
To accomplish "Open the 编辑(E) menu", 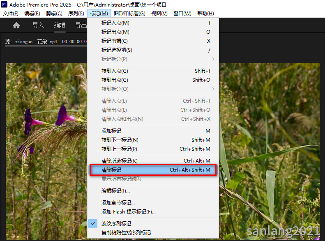I will click(32, 14).
